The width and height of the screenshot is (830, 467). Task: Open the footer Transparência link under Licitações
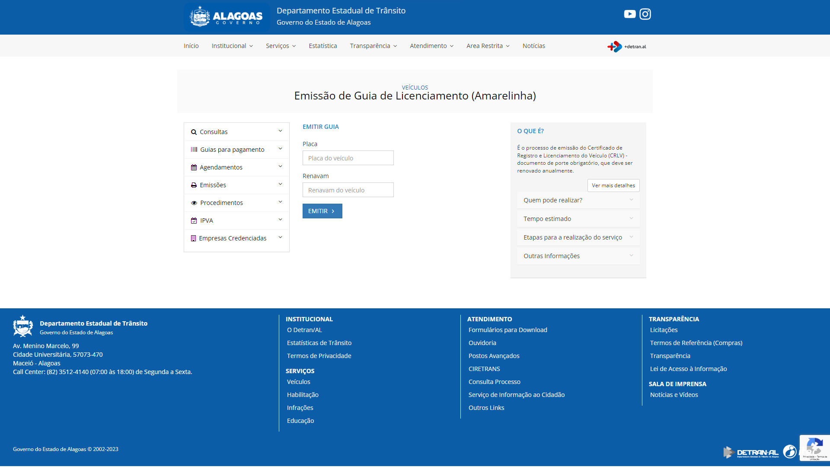pyautogui.click(x=670, y=356)
